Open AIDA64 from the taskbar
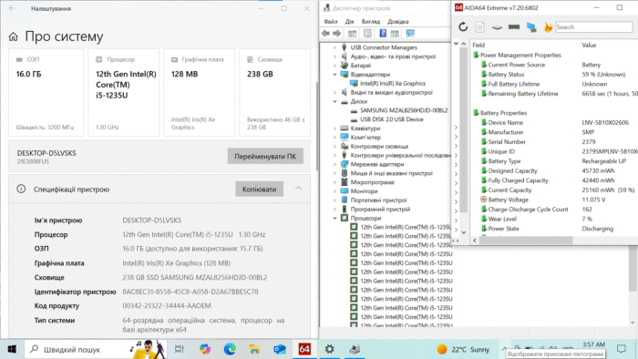This screenshot has width=638, height=359. point(304,349)
